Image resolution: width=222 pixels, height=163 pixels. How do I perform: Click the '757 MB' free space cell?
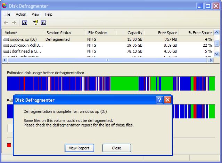coord(171,39)
